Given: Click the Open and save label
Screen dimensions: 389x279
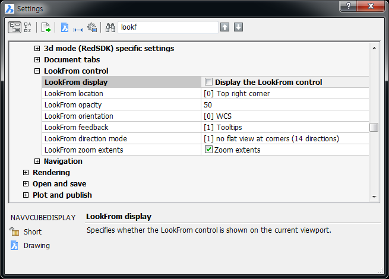Looking at the screenshot, I should click(59, 184).
